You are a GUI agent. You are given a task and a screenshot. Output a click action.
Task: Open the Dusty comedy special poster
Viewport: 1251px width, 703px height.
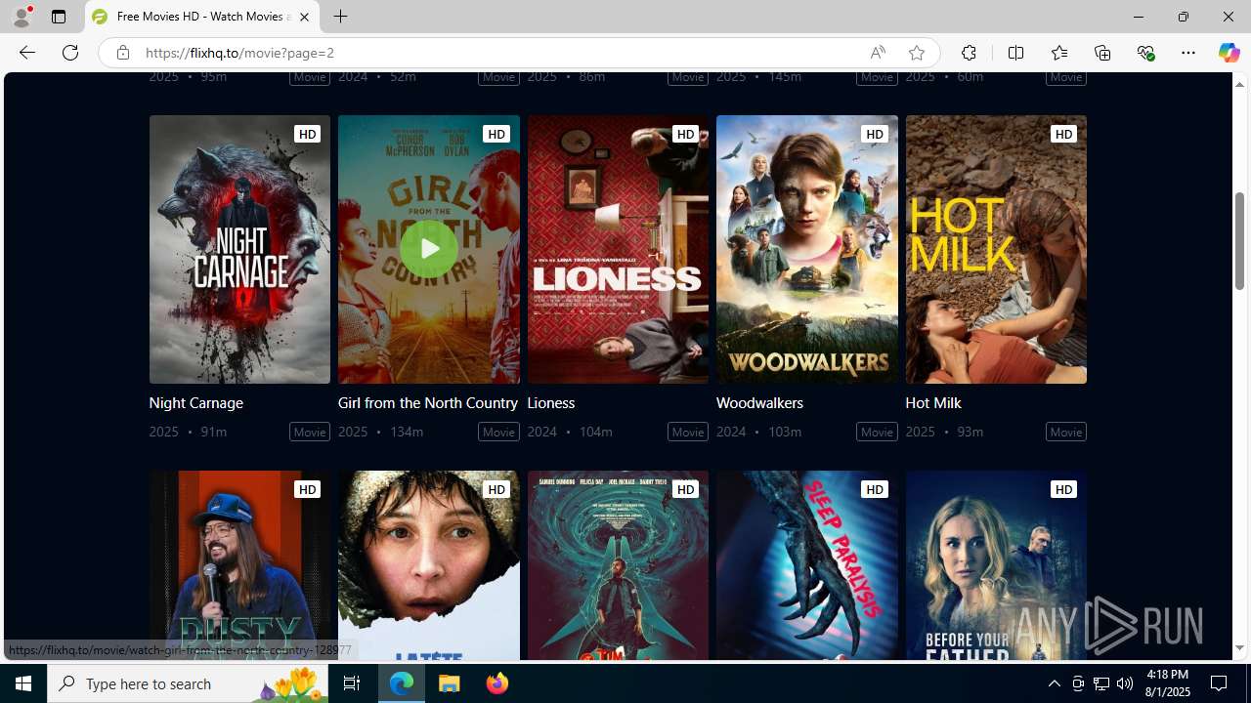click(239, 565)
